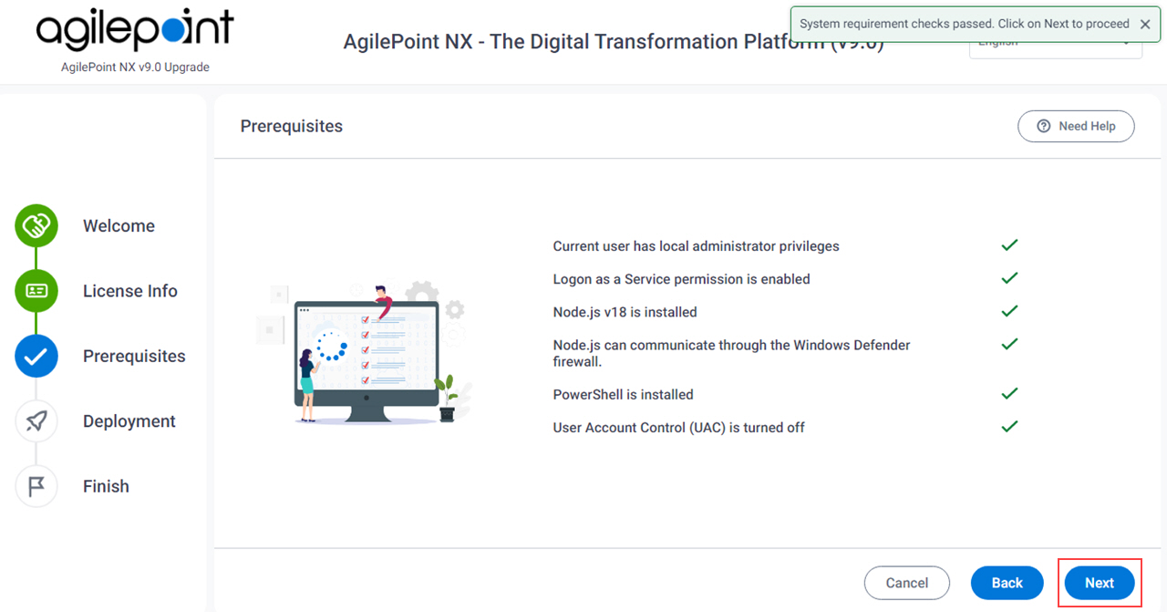Click the Prerequisites step checkmark icon
The width and height of the screenshot is (1167, 612).
point(36,356)
